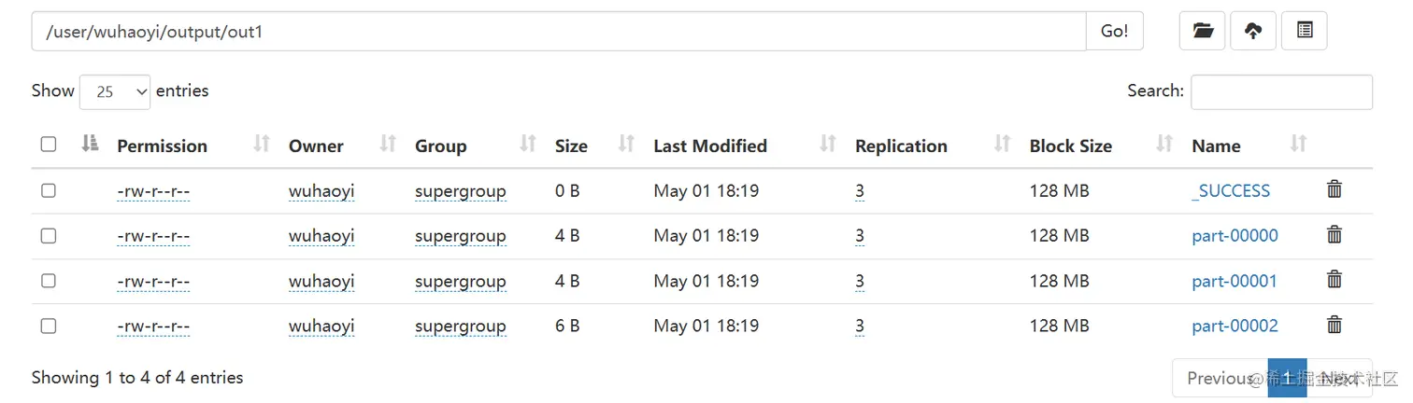Screen dimensions: 1413x403
Task: Select the checkbox for part-00002 row
Action: (49, 326)
